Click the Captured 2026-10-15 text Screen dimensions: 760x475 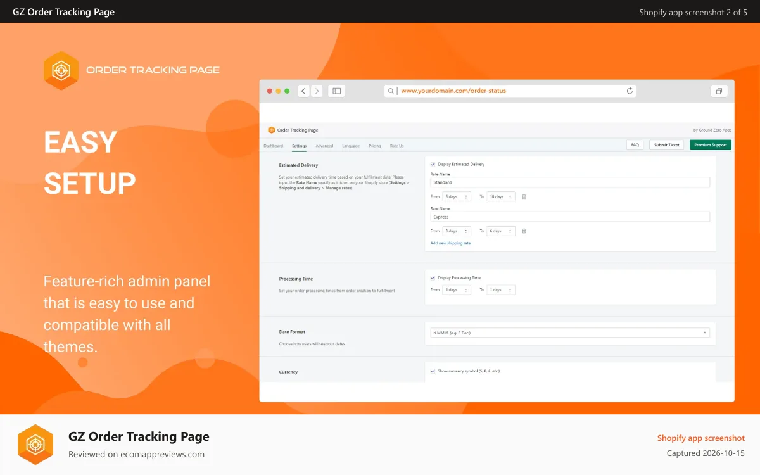click(x=706, y=453)
